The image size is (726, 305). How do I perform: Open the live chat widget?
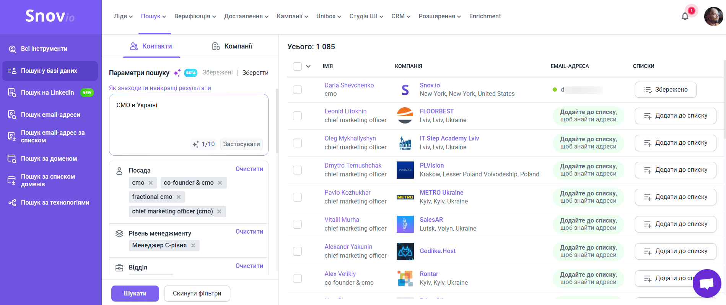tap(706, 283)
